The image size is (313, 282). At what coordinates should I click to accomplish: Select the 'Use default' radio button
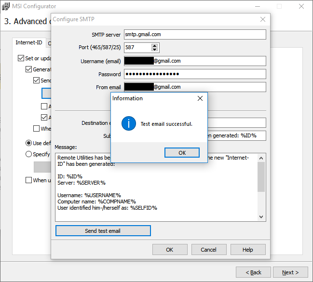29,143
